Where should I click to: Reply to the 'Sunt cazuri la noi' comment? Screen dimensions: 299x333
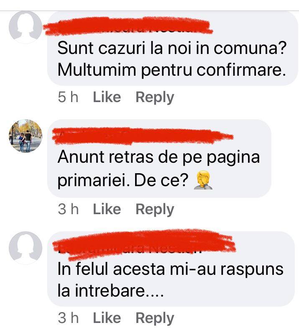[x=155, y=98]
